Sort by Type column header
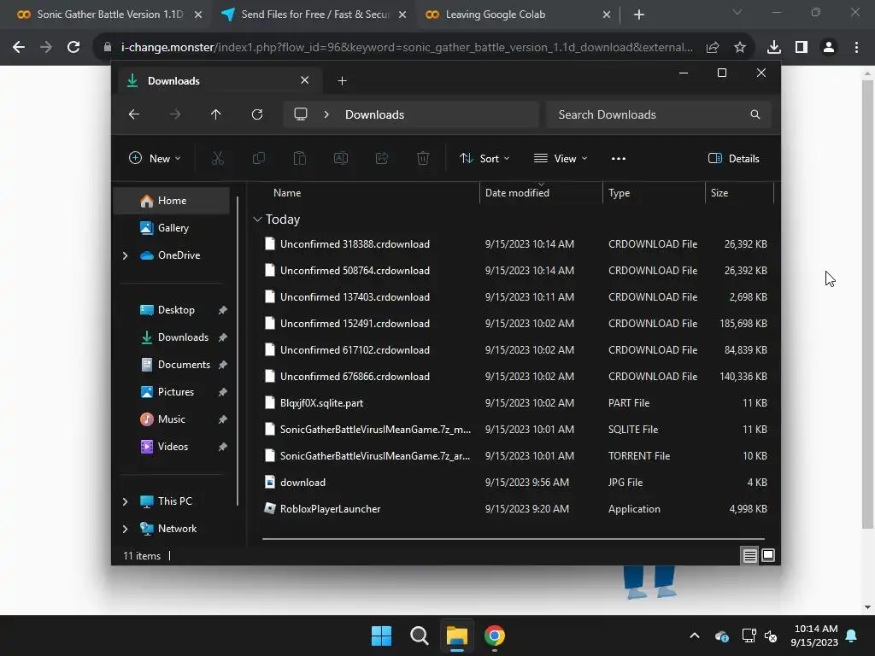Viewport: 875px width, 656px height. (x=619, y=193)
